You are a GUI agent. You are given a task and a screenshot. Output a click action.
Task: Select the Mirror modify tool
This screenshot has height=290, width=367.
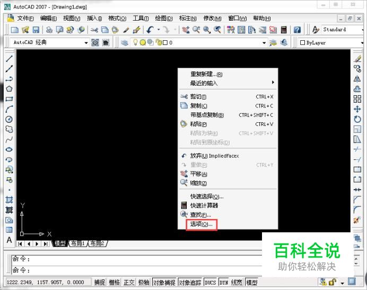point(357,79)
